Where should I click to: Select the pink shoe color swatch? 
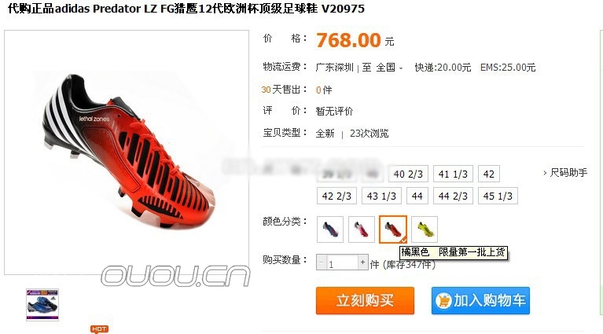(x=362, y=229)
